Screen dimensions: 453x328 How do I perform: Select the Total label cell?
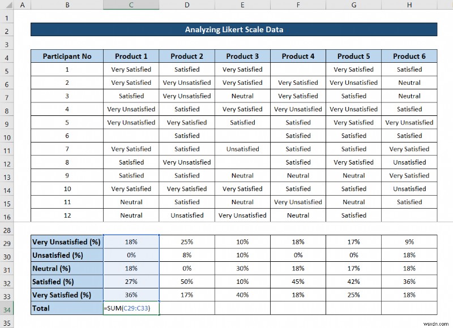pyautogui.click(x=66, y=308)
